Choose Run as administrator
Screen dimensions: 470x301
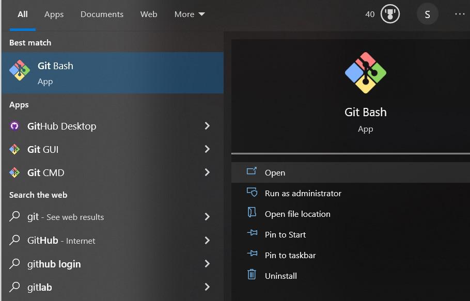(x=351, y=193)
